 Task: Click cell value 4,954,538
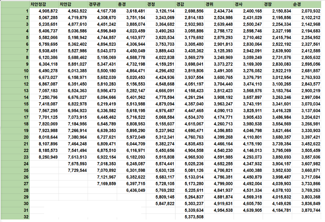coord(223,210)
